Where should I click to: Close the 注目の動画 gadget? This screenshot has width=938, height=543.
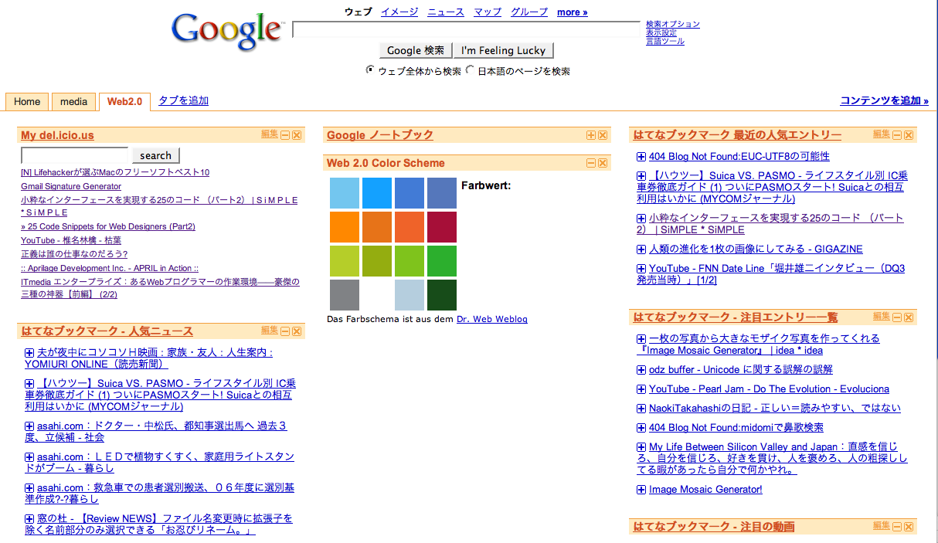pyautogui.click(x=909, y=527)
